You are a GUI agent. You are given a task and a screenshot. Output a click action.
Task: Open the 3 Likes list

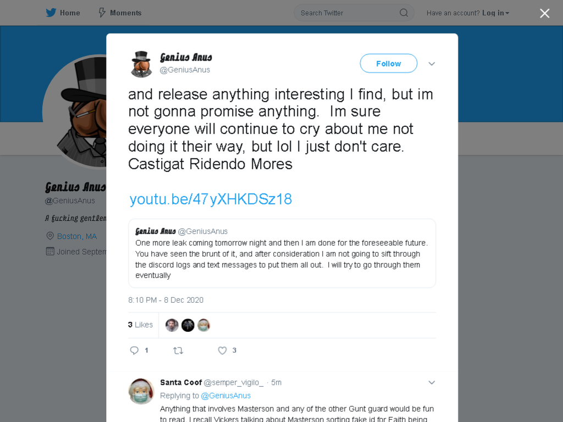click(x=140, y=325)
